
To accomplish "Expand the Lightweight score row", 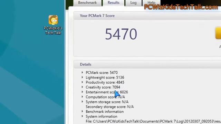I will (82, 77).
